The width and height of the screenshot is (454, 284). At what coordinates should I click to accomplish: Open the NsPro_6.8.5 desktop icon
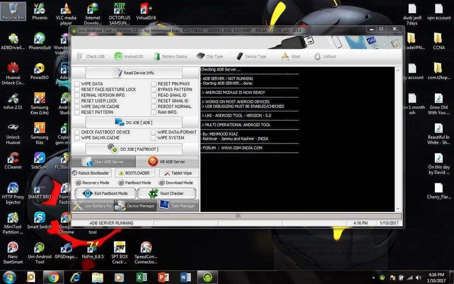point(93,250)
